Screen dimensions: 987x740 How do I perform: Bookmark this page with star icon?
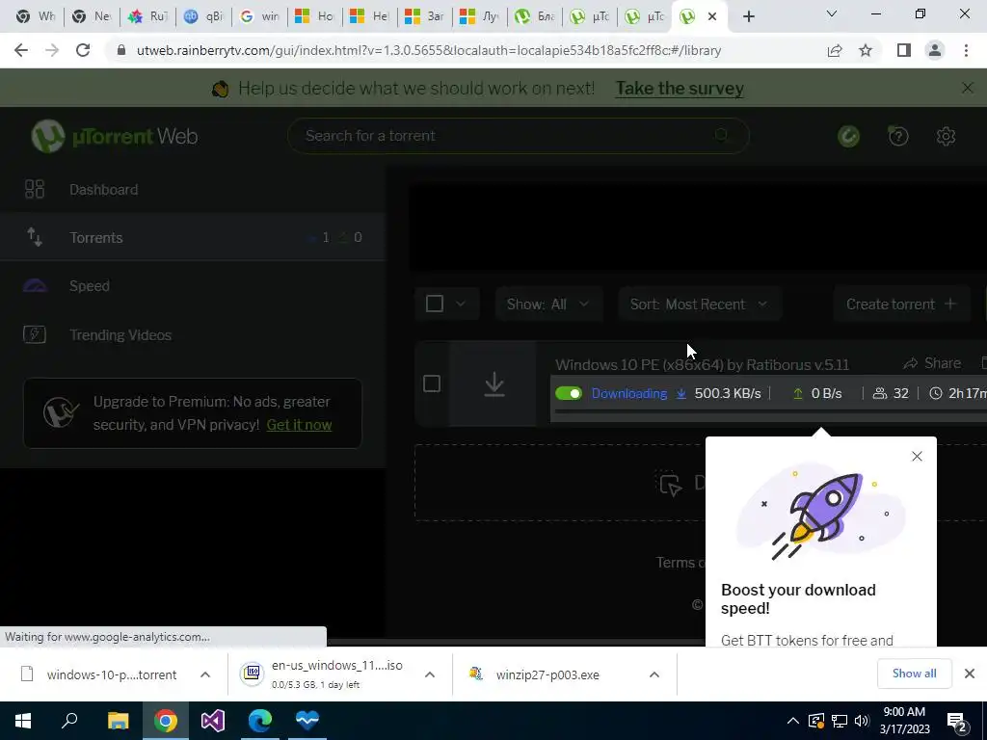pyautogui.click(x=866, y=50)
